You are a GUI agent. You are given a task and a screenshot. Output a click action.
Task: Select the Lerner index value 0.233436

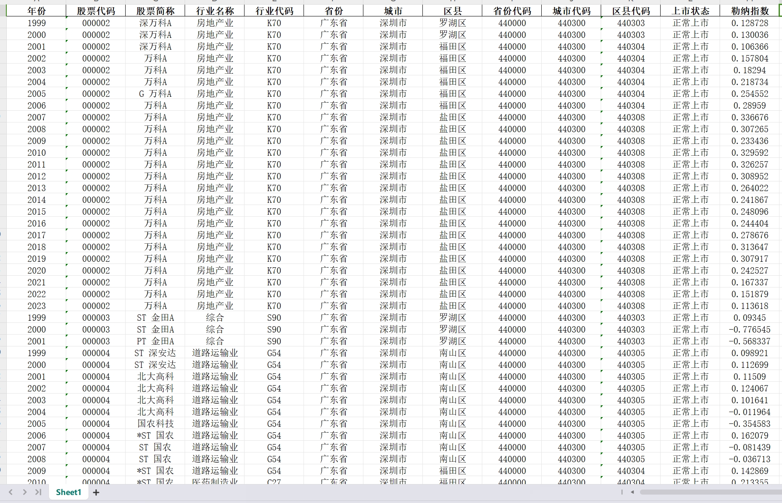(x=750, y=141)
